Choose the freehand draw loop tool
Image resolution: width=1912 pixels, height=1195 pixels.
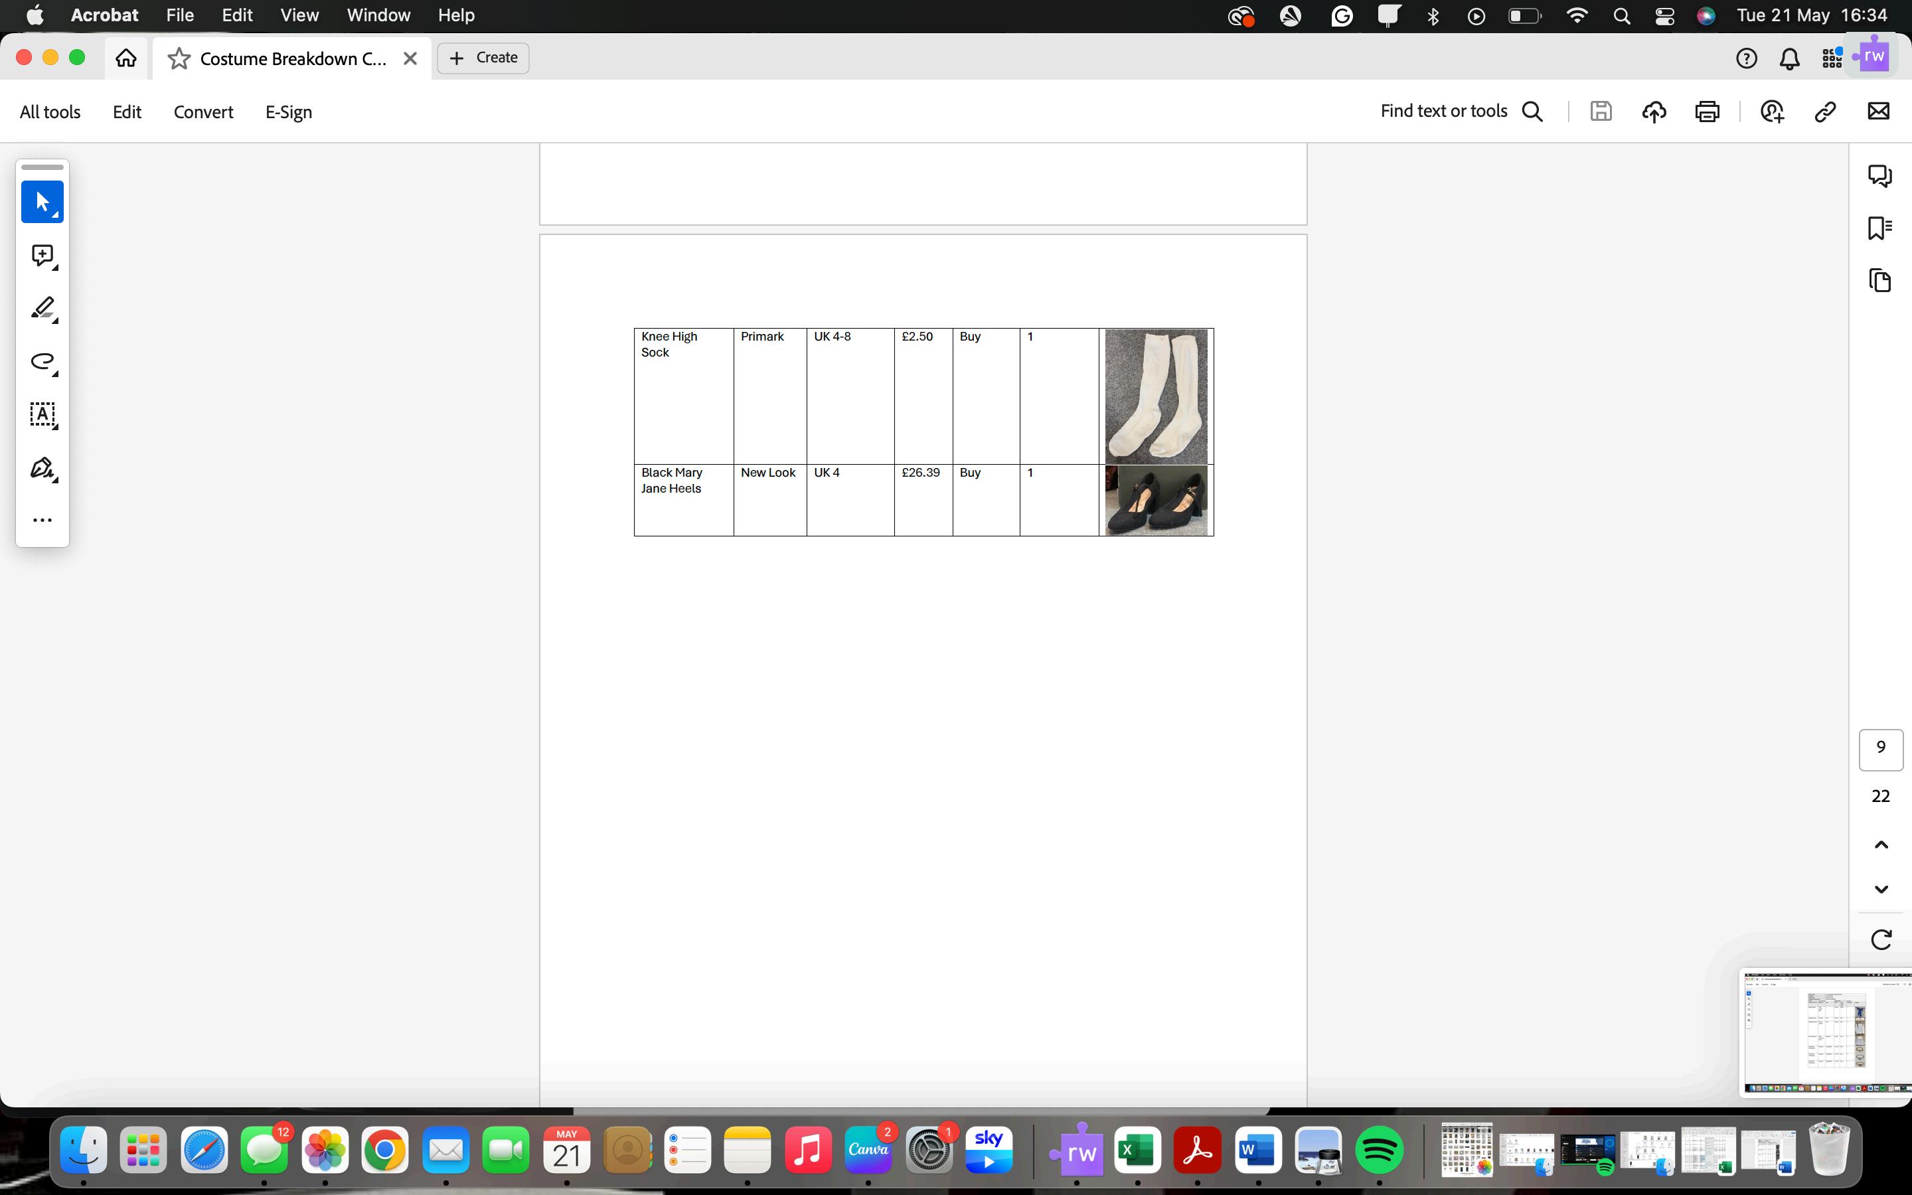[42, 361]
